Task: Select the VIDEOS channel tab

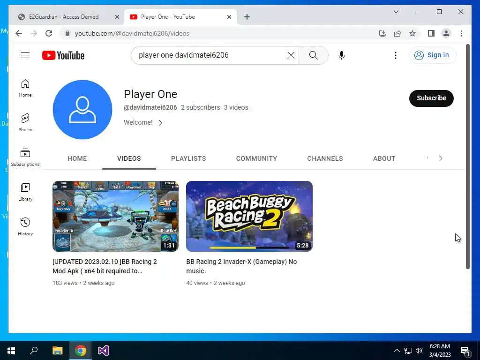Action: coord(129,158)
